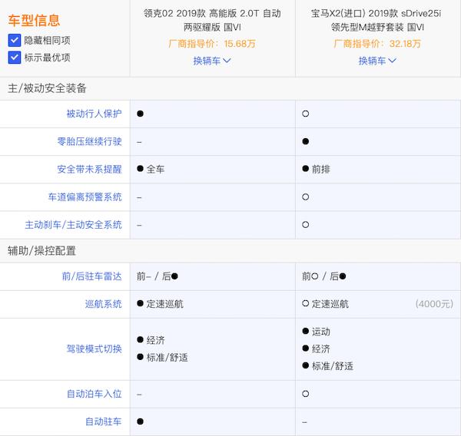This screenshot has height=436, width=461.
Task: Uncheck the 隐藏相同项 checkbox
Action: pyautogui.click(x=15, y=40)
